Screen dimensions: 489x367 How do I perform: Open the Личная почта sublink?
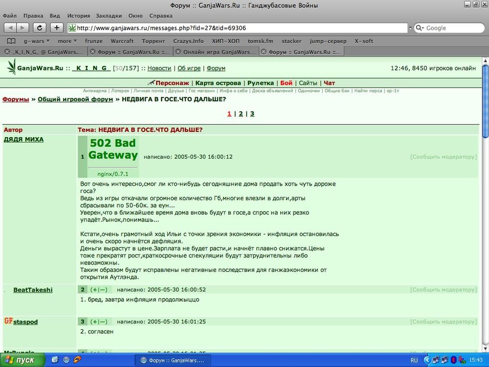[x=148, y=91]
